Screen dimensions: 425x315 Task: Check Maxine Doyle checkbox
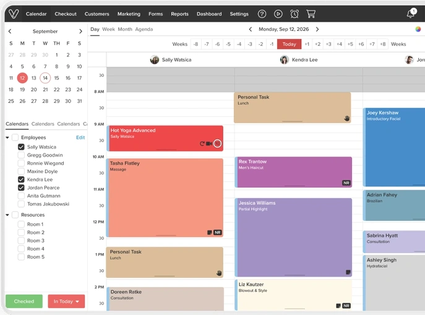click(21, 171)
